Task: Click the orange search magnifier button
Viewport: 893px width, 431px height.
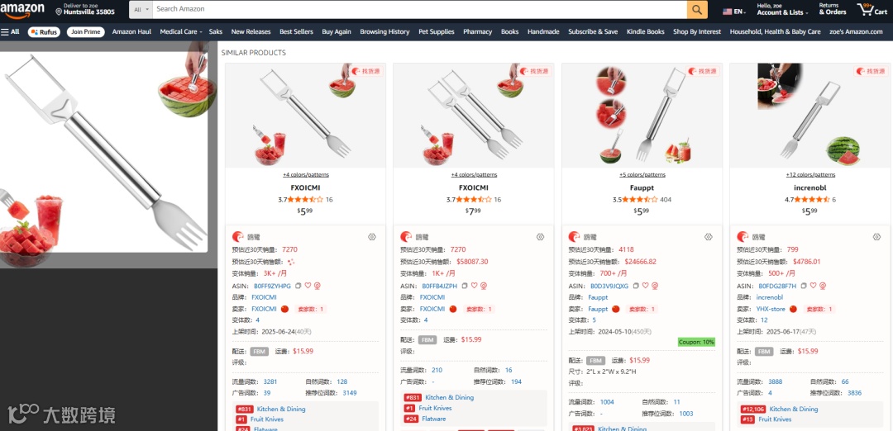Action: pyautogui.click(x=697, y=10)
